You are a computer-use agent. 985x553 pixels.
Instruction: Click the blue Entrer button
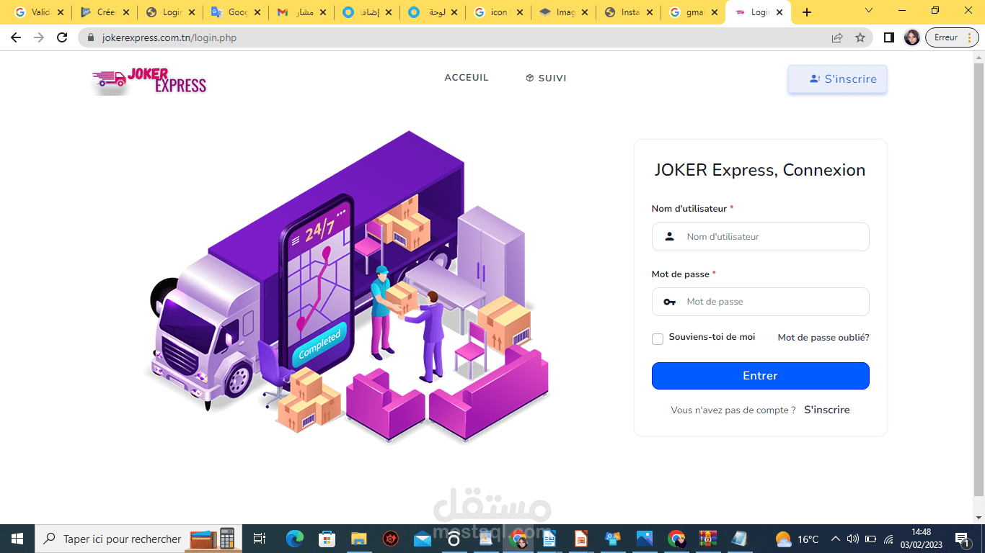pos(760,376)
